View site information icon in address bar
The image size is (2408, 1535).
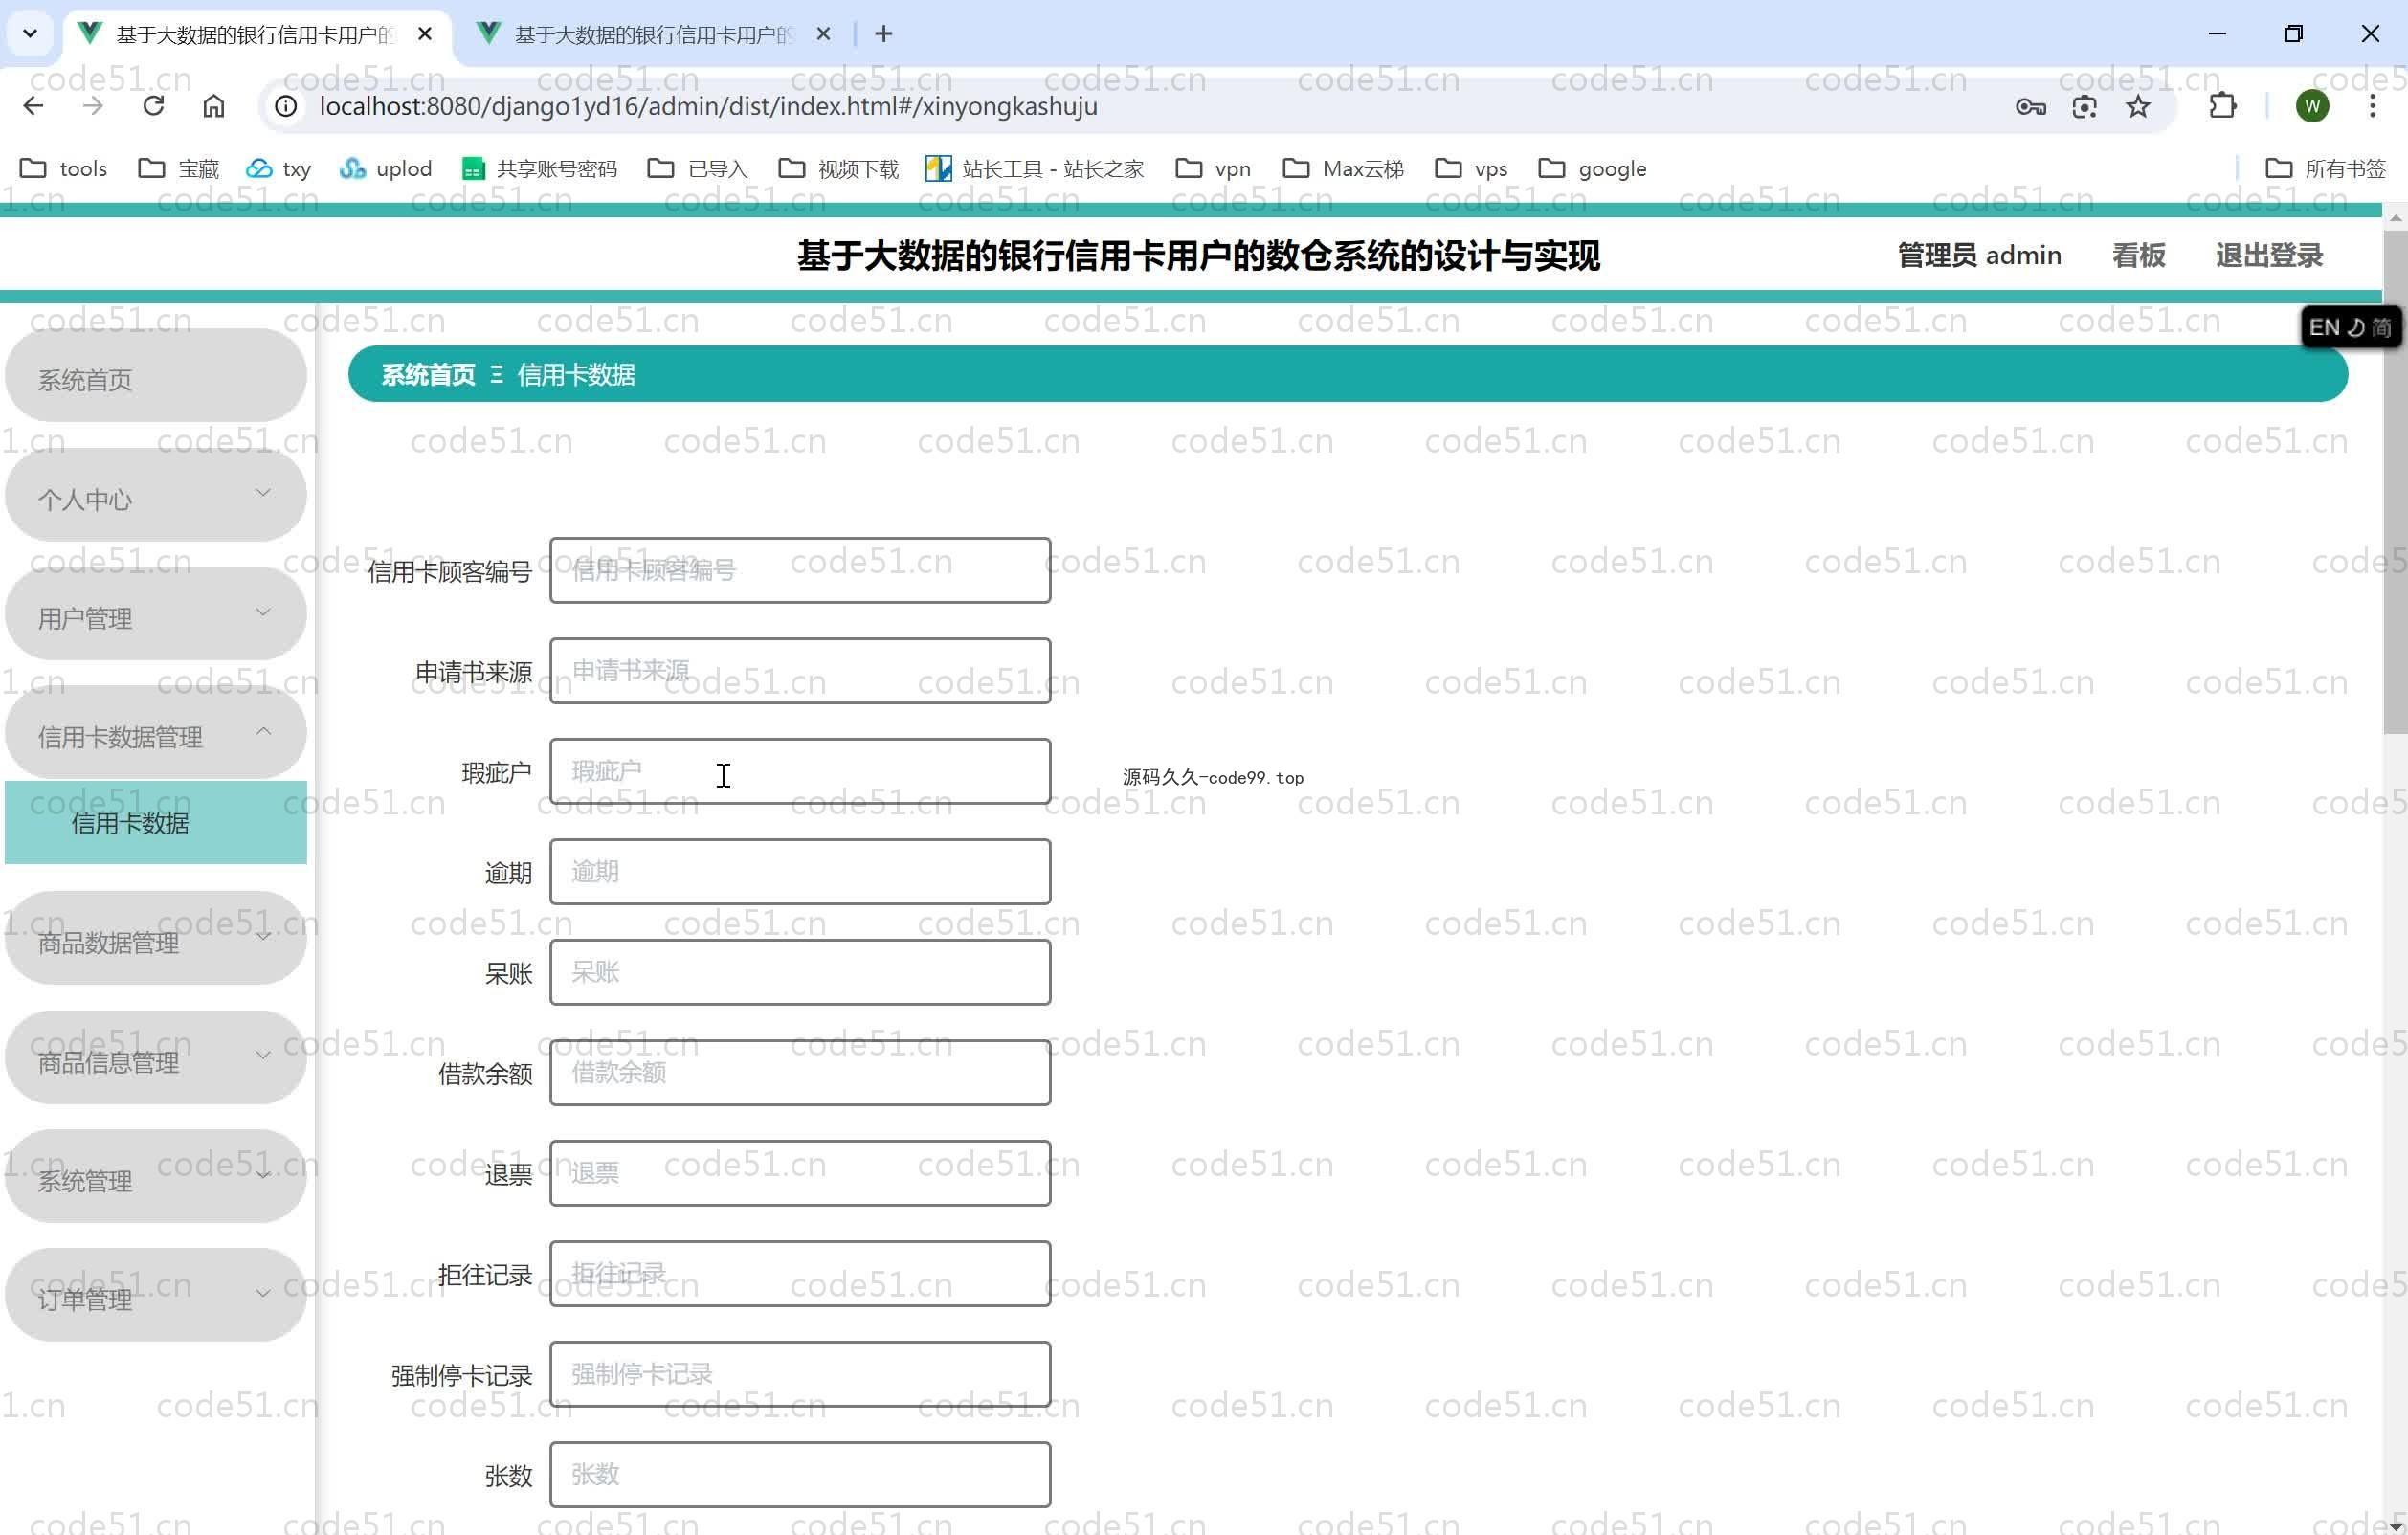click(286, 106)
